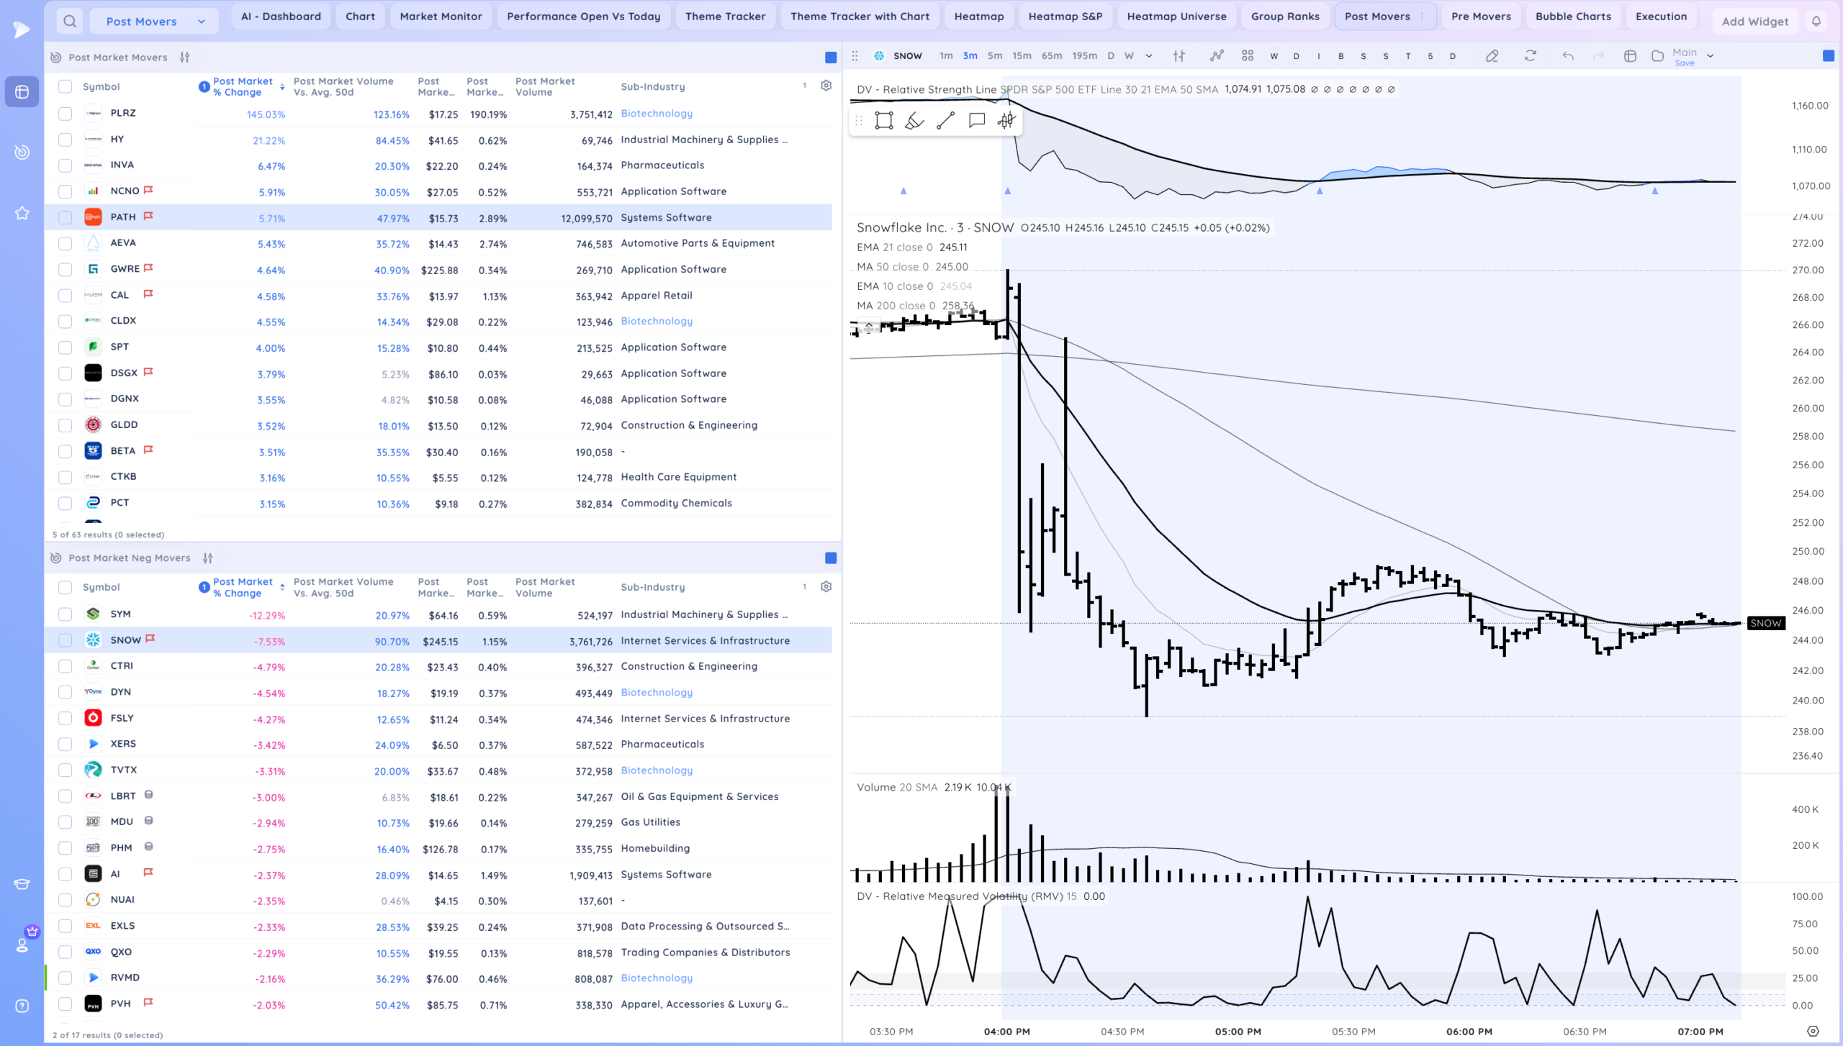Select the rectangle drawing tool
Image resolution: width=1843 pixels, height=1046 pixels.
tap(883, 121)
